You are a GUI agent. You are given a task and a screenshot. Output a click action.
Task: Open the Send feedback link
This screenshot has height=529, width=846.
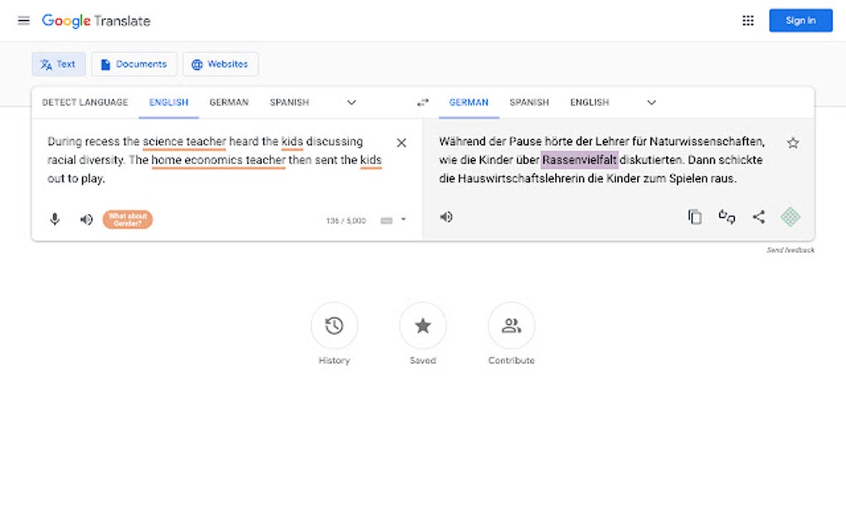coord(790,249)
